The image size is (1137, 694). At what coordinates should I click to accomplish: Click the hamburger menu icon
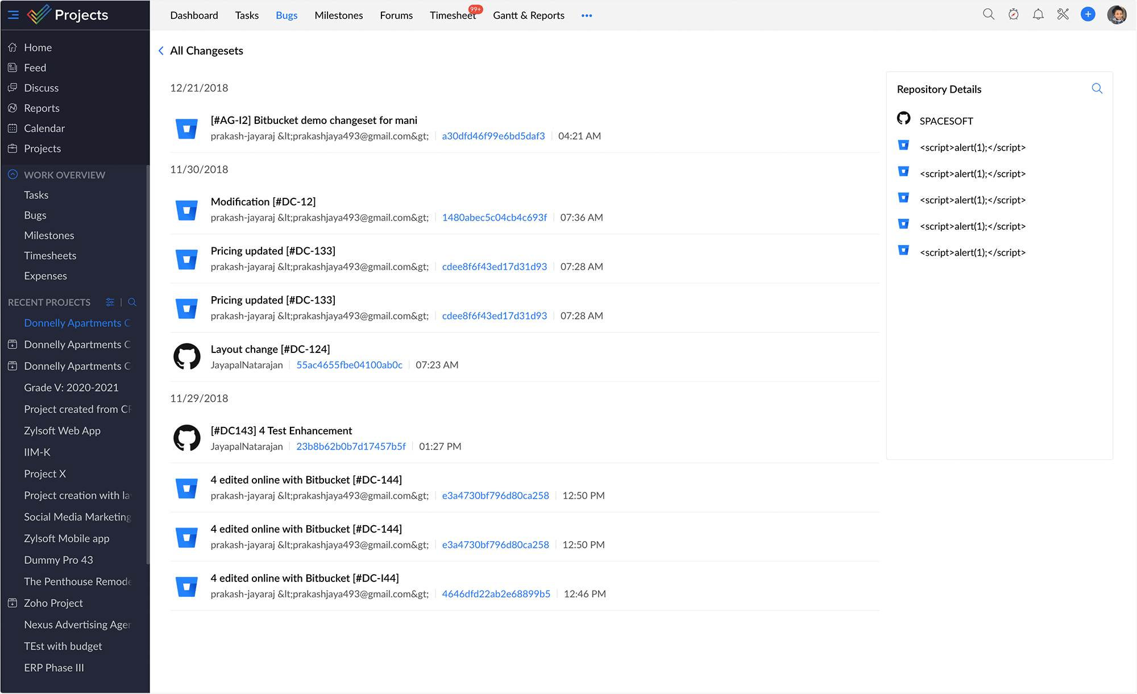pos(13,15)
